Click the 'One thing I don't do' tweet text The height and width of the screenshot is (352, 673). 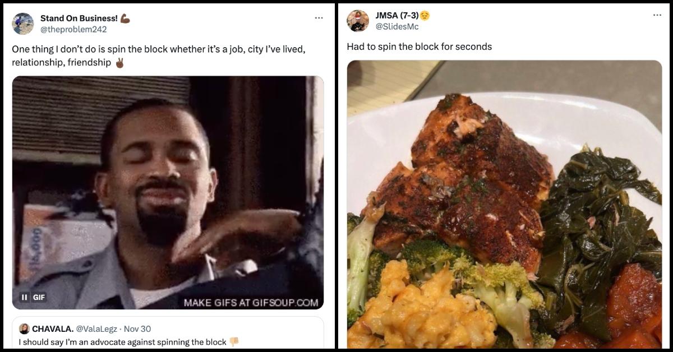159,55
